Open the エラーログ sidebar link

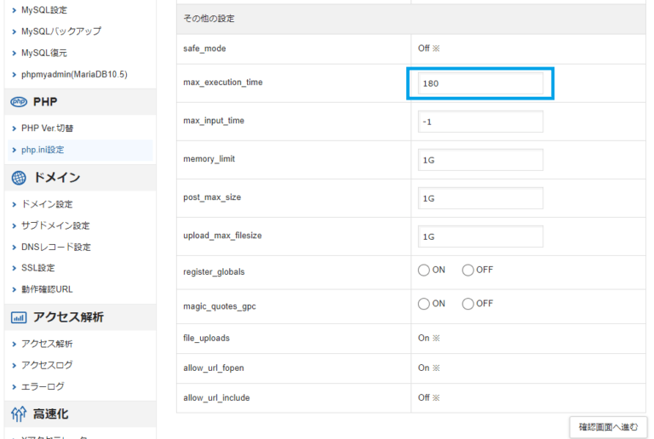point(43,386)
